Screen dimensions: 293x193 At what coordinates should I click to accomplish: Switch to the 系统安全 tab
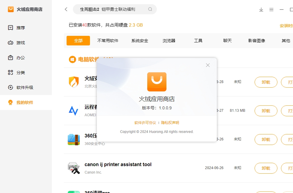(139, 41)
